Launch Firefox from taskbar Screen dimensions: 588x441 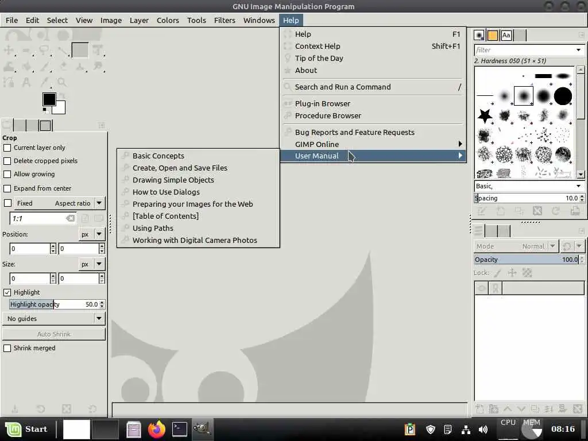[x=157, y=429]
